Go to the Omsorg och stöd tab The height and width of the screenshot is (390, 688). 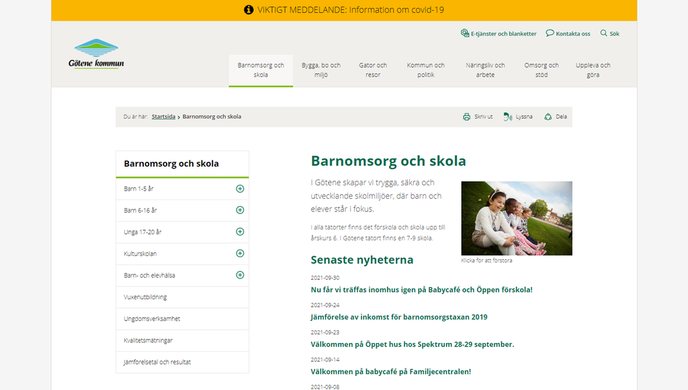[x=541, y=70]
